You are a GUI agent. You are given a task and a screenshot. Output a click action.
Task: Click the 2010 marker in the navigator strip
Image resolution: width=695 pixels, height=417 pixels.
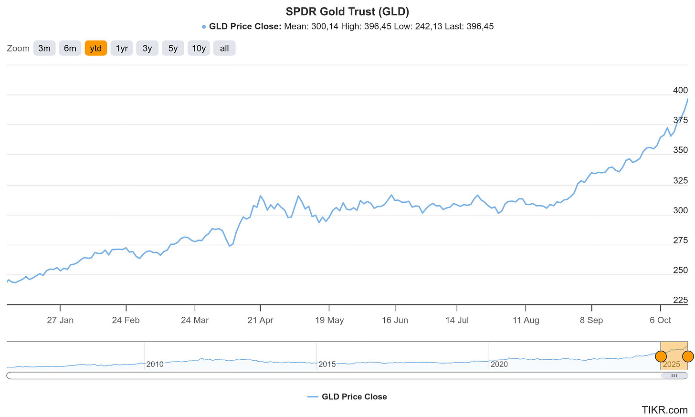pos(154,364)
